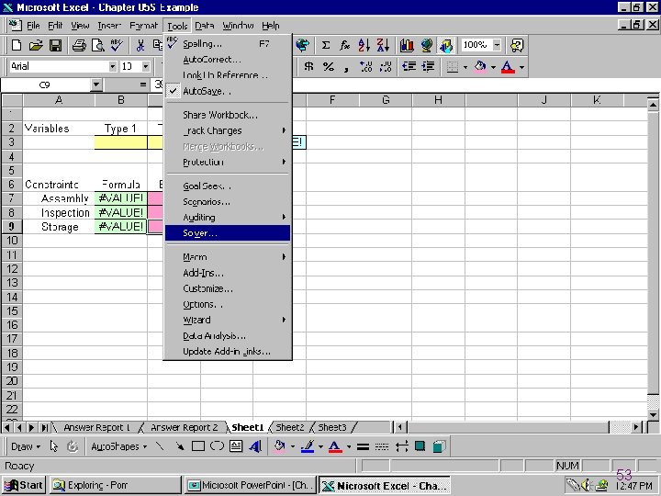Screen dimensions: 661x496
Task: Insert WordArt from Drawing toolbar
Action: [x=255, y=446]
